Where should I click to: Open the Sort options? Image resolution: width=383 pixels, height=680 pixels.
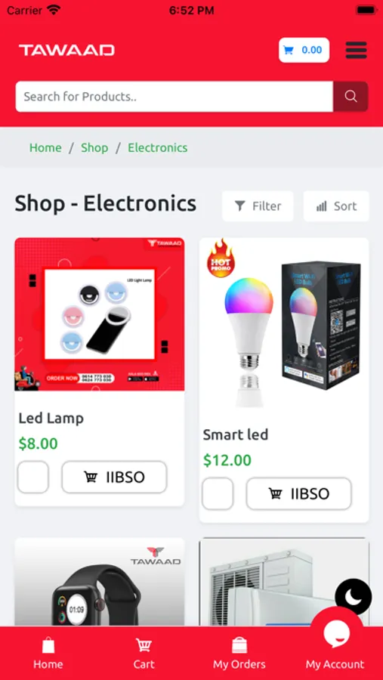[x=336, y=206]
